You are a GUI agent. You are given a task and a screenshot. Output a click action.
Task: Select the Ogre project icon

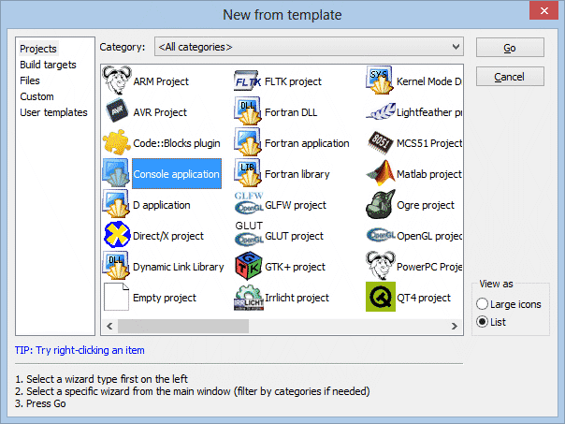[380, 205]
